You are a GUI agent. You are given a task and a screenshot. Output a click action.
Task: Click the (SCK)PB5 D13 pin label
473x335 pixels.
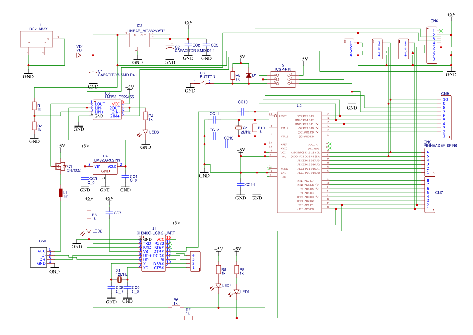click(x=305, y=116)
